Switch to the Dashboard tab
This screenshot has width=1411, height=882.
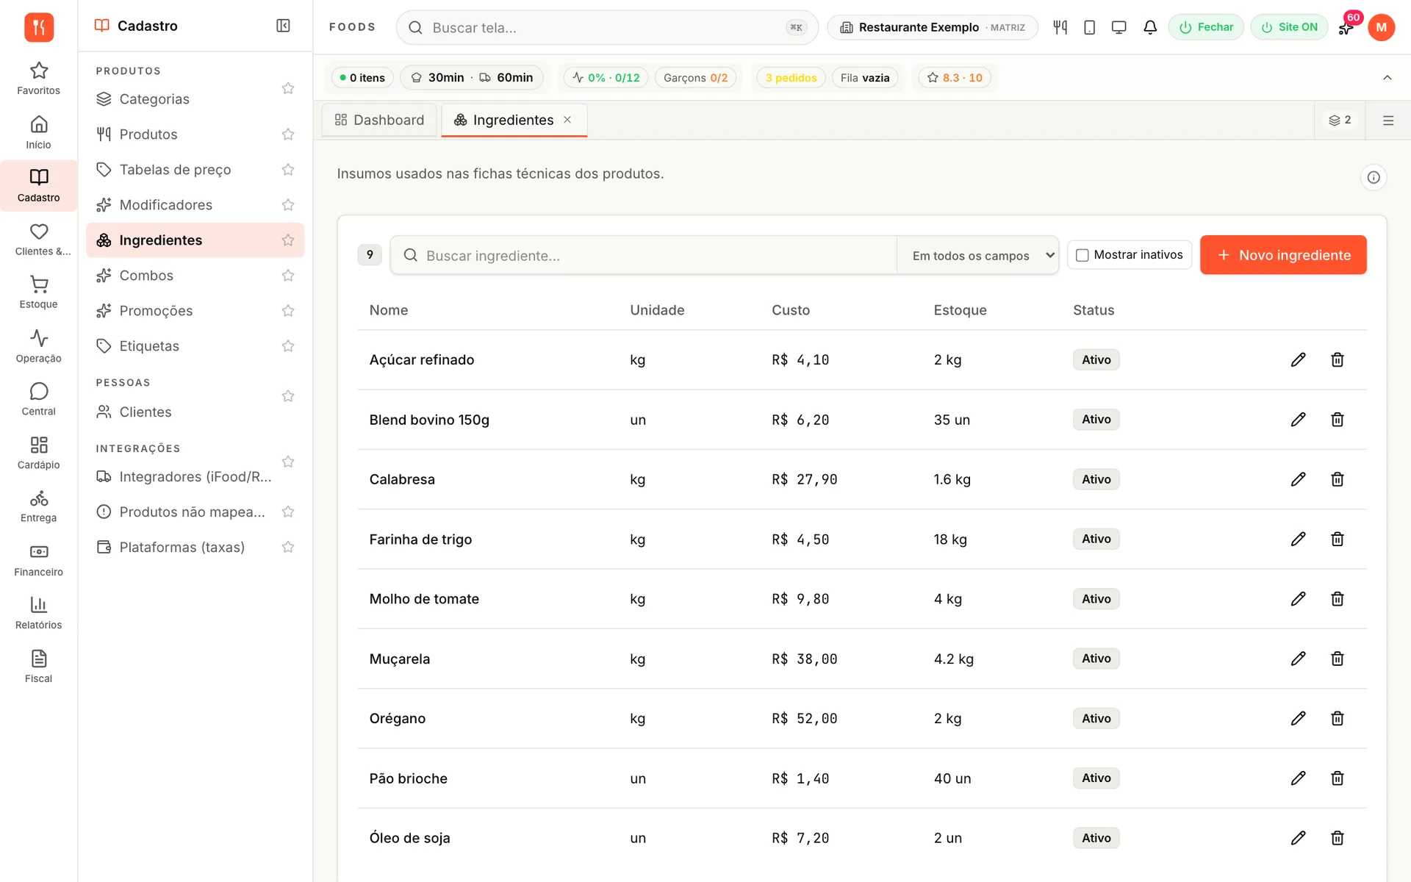click(x=379, y=120)
